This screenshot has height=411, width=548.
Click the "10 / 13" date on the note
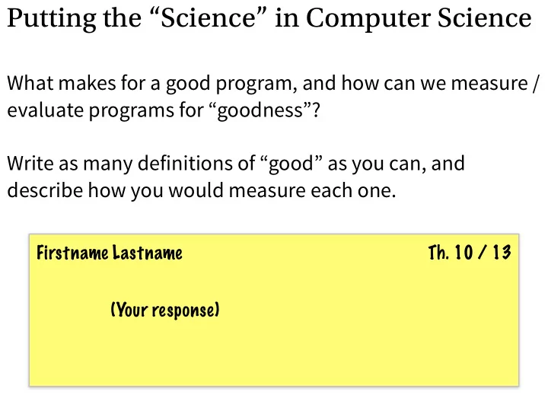click(483, 253)
